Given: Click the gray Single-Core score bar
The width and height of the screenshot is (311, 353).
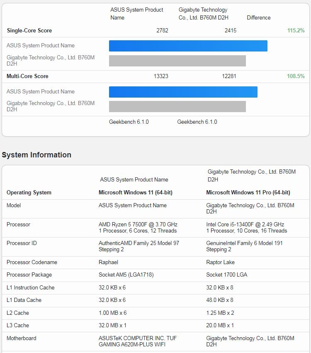Looking at the screenshot, I should 177,61.
